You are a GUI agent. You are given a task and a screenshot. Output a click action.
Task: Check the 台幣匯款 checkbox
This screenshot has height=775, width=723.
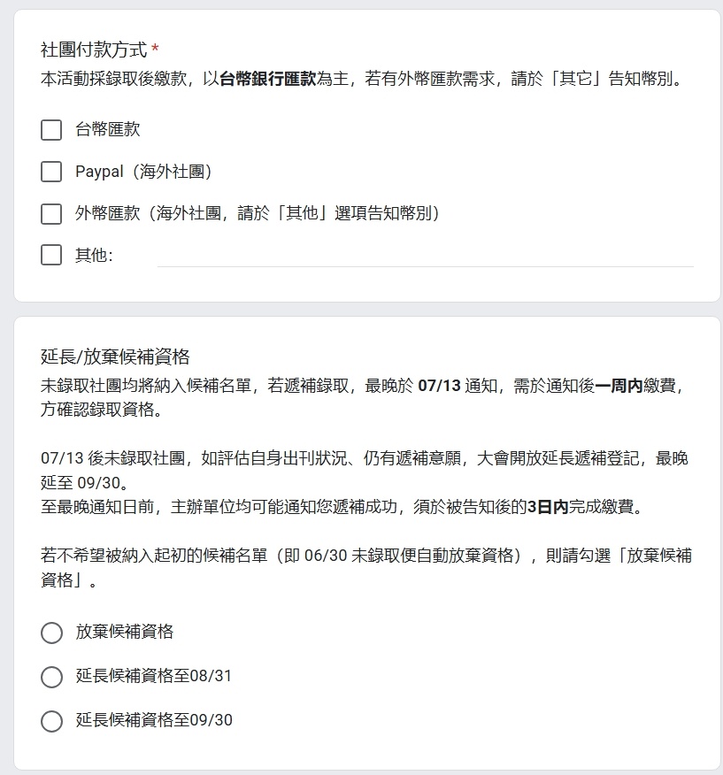pos(51,130)
